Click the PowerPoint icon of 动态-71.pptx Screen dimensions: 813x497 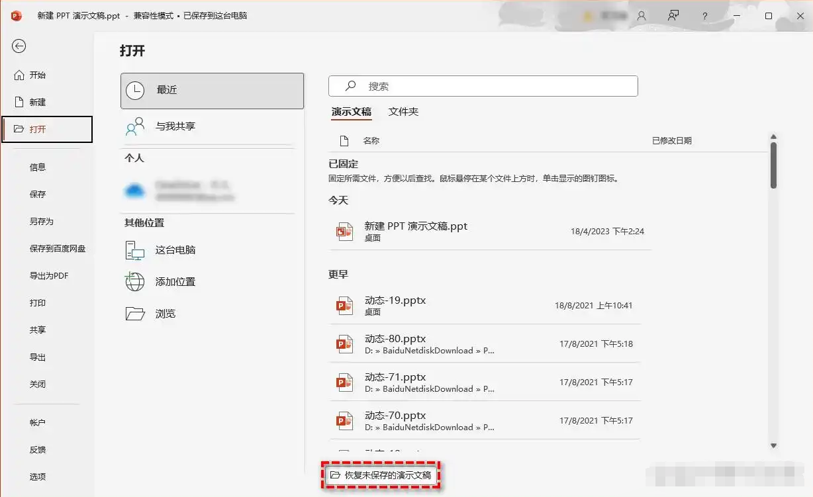(x=344, y=383)
